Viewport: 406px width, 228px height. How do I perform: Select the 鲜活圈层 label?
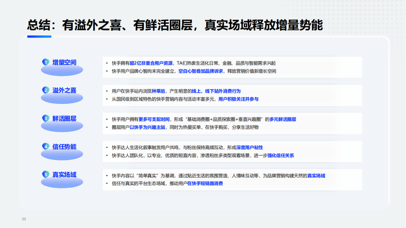tap(64, 118)
